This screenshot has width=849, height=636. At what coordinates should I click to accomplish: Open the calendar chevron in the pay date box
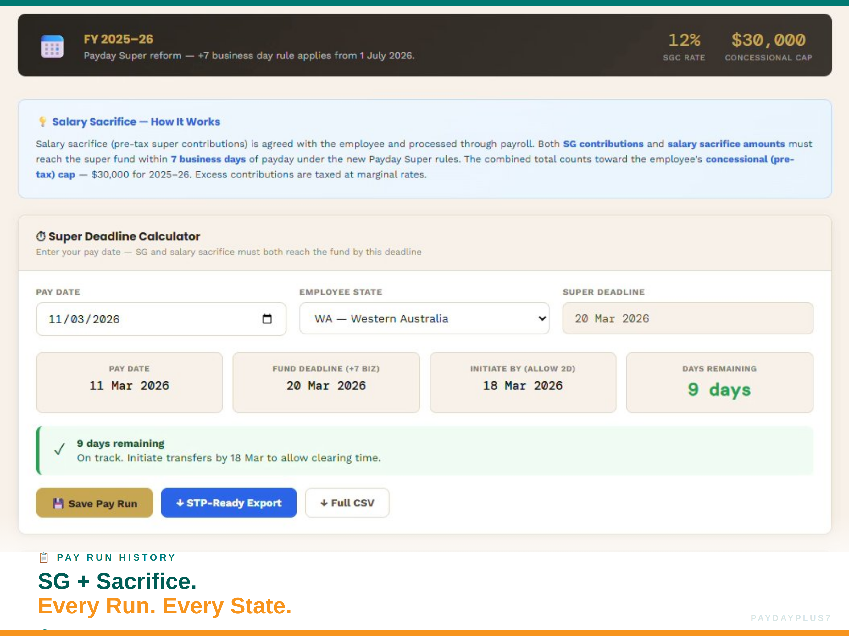point(268,318)
